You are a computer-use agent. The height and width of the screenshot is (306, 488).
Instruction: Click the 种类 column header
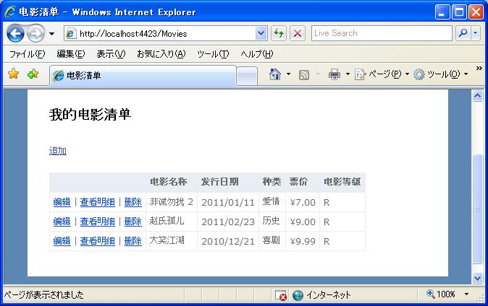(272, 182)
